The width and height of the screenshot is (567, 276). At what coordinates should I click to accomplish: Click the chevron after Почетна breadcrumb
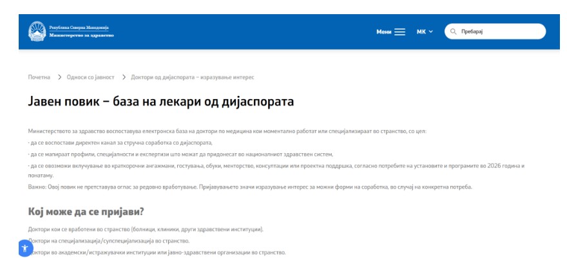[59, 77]
